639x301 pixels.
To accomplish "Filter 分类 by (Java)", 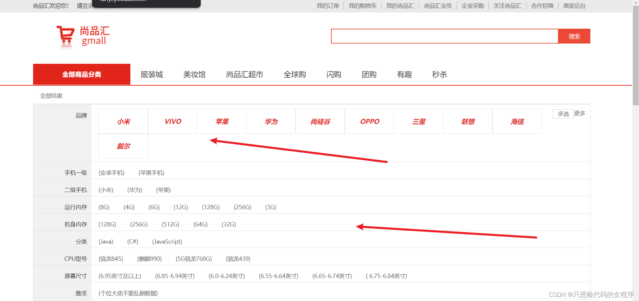I will (x=106, y=242).
